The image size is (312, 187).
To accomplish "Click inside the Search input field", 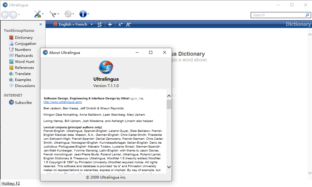I will click(x=278, y=15).
